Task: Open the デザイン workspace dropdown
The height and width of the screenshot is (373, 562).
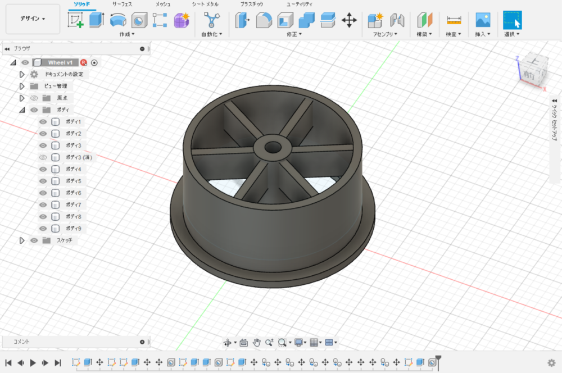Action: click(x=33, y=19)
